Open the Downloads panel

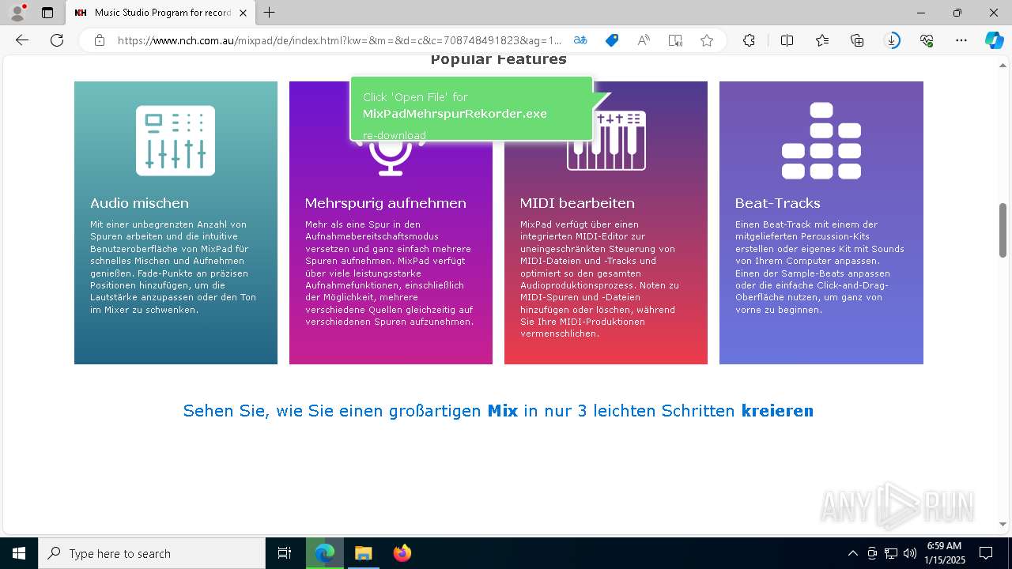[892, 40]
